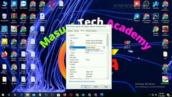The width and height of the screenshot is (172, 97).
Task: Click the Value column header
Action: (x=95, y=35)
